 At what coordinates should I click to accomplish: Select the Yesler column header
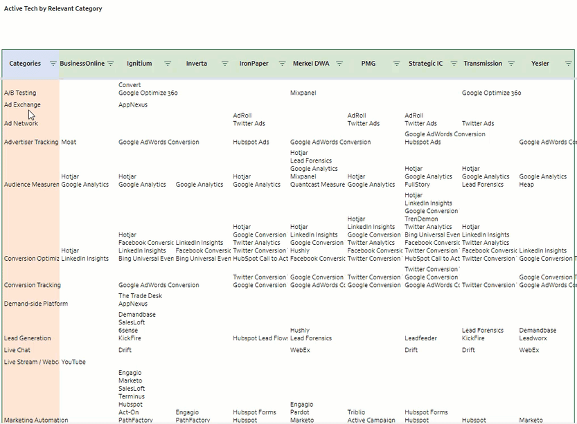coord(540,64)
